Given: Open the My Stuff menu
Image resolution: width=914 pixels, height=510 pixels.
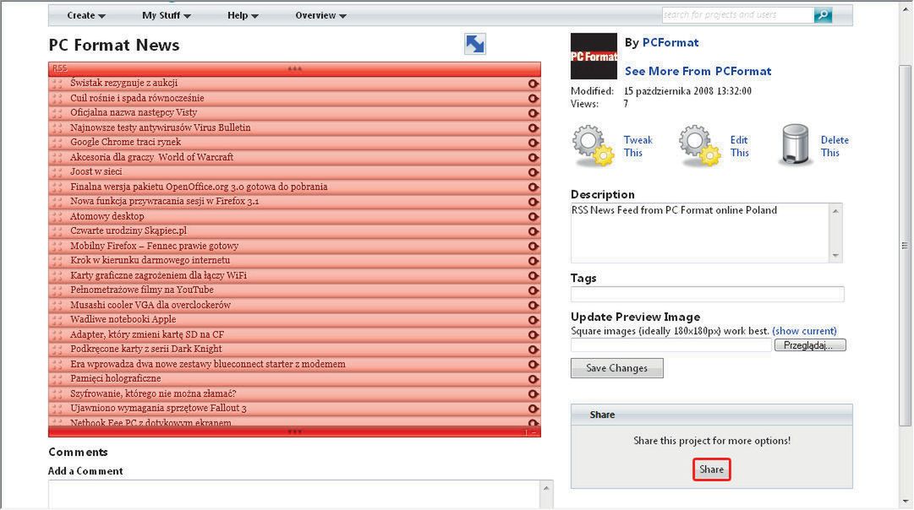Looking at the screenshot, I should point(166,16).
